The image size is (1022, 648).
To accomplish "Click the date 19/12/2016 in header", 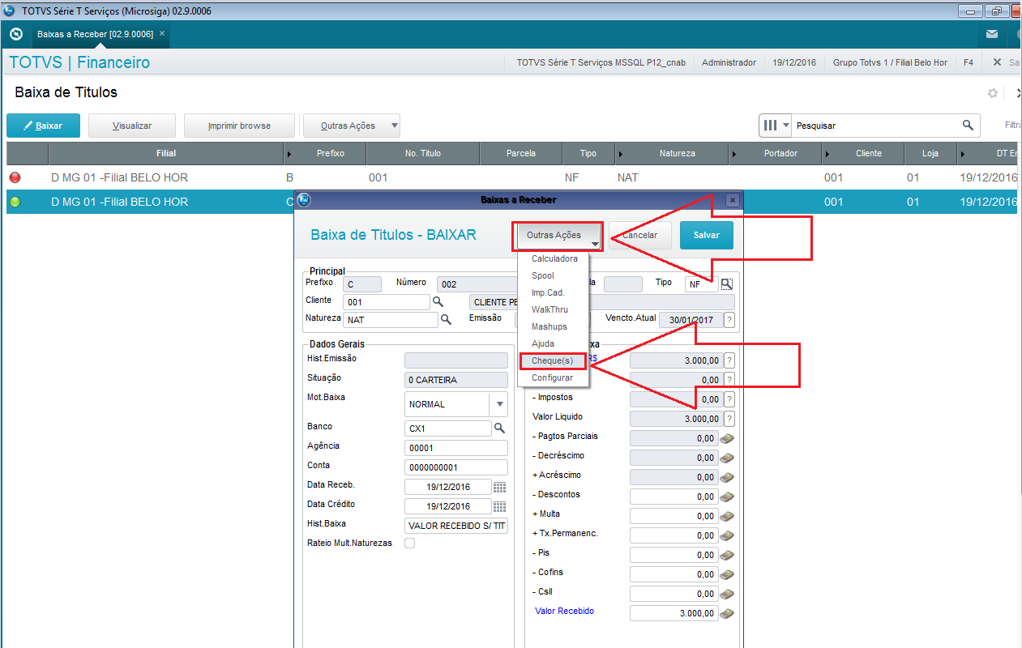I will point(794,62).
